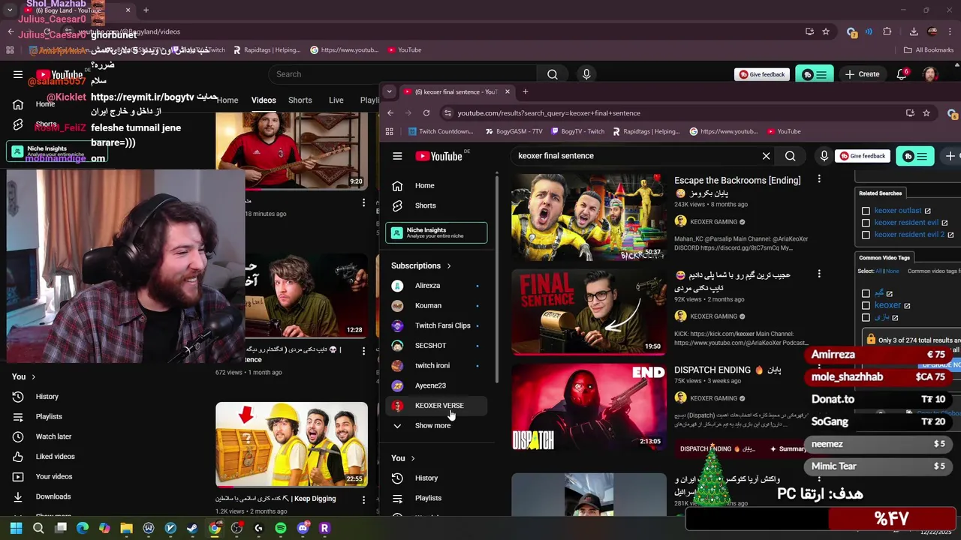Open History in front window sidebar
Image resolution: width=961 pixels, height=540 pixels.
pyautogui.click(x=436, y=478)
